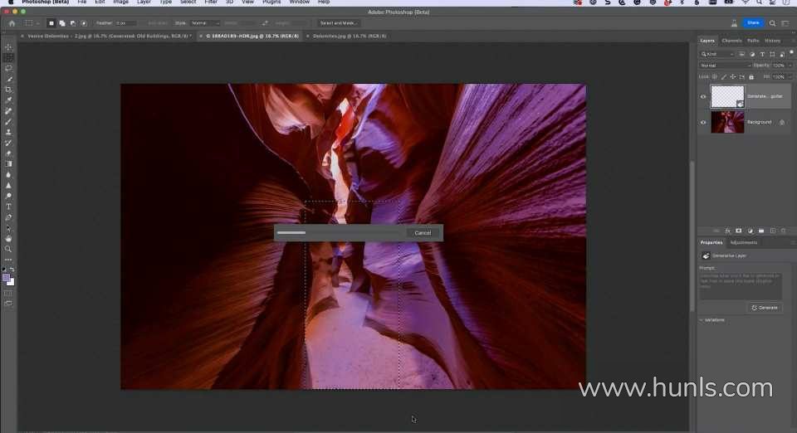The width and height of the screenshot is (797, 433).
Task: Select the Type tool
Action: click(8, 207)
